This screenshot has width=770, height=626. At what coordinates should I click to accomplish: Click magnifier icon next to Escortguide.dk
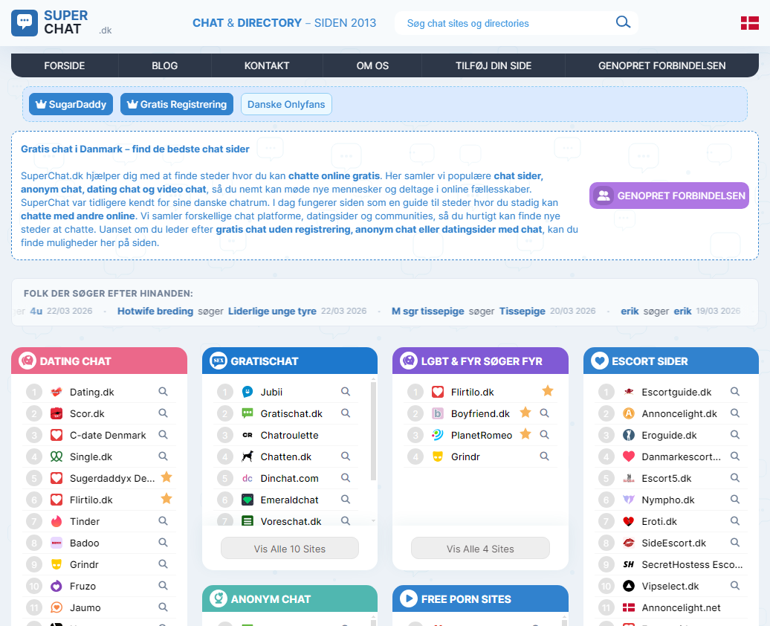(x=734, y=392)
